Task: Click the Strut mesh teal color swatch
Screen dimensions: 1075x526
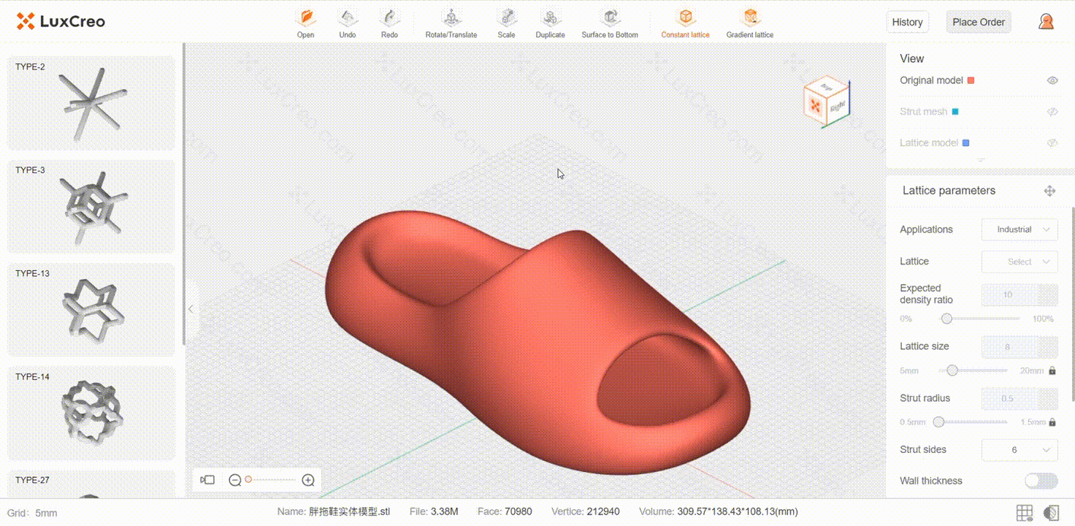Action: 955,112
